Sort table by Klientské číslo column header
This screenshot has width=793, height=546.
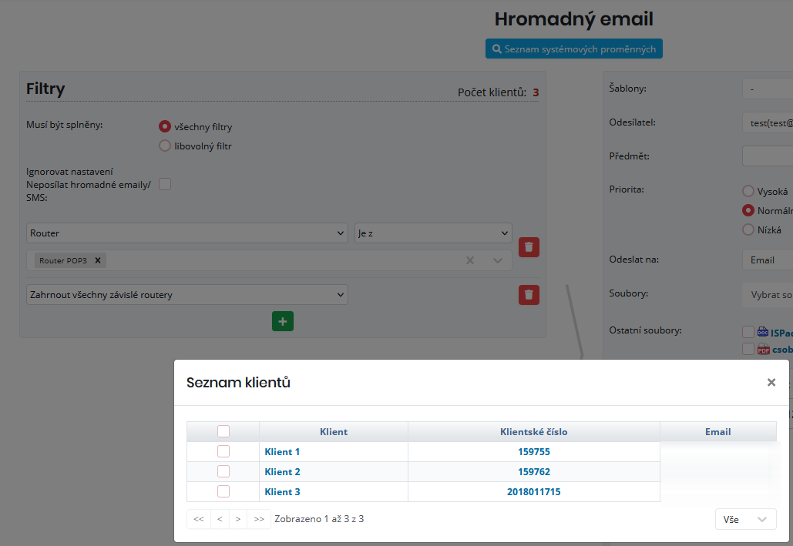point(533,432)
